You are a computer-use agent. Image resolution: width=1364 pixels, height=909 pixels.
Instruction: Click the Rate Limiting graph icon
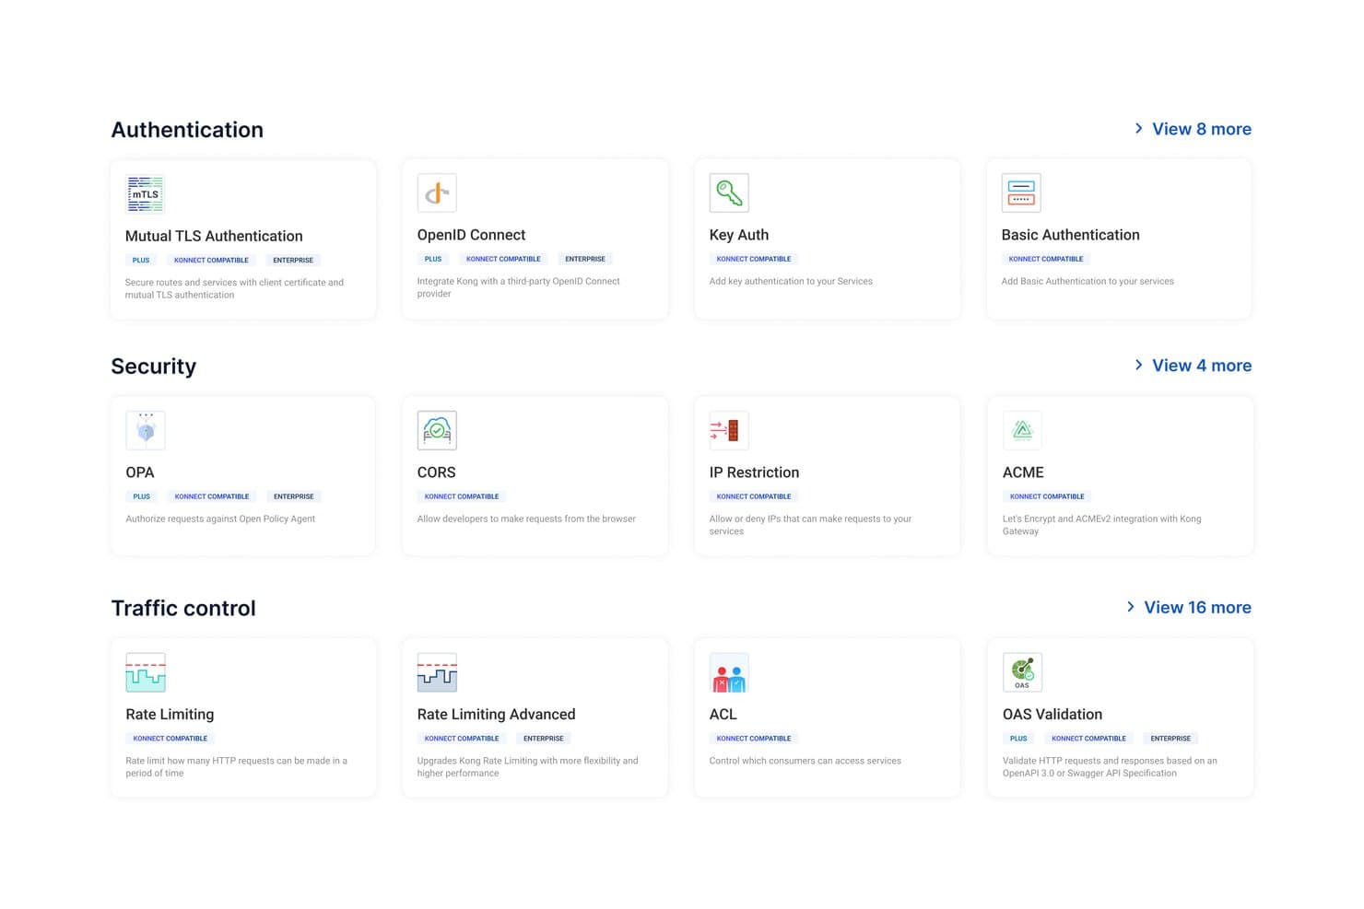click(x=146, y=672)
